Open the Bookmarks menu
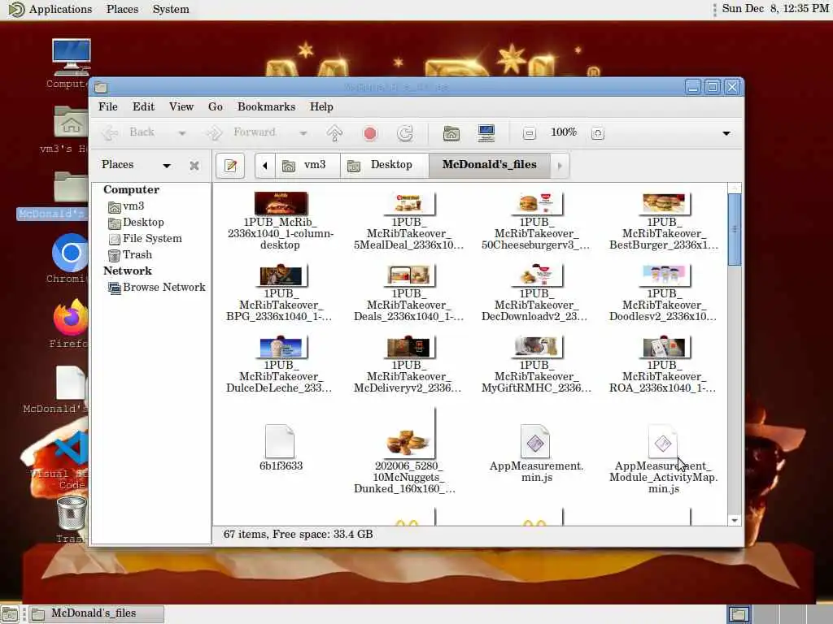The width and height of the screenshot is (833, 624). point(266,106)
